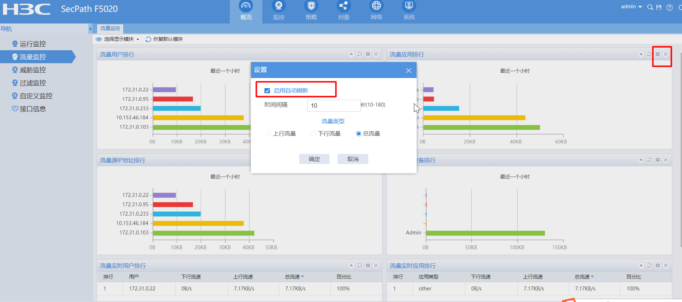Refresh the 流量用户排行 panel
Viewport: 682px width, 302px height.
(x=360, y=54)
